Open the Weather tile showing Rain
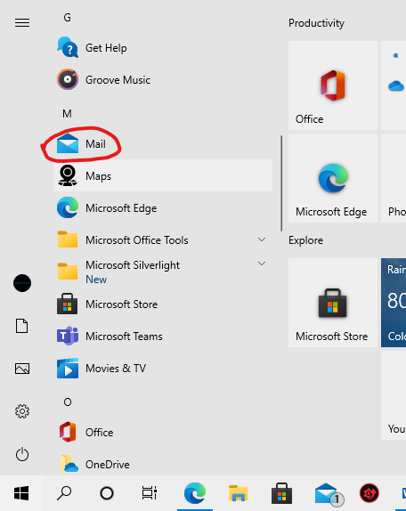This screenshot has width=406, height=511. click(x=394, y=303)
